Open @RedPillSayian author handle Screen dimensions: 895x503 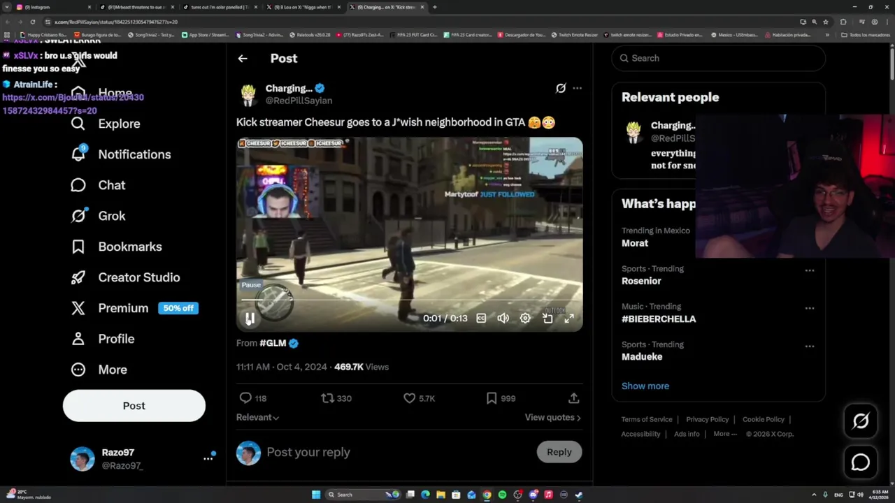pyautogui.click(x=299, y=101)
